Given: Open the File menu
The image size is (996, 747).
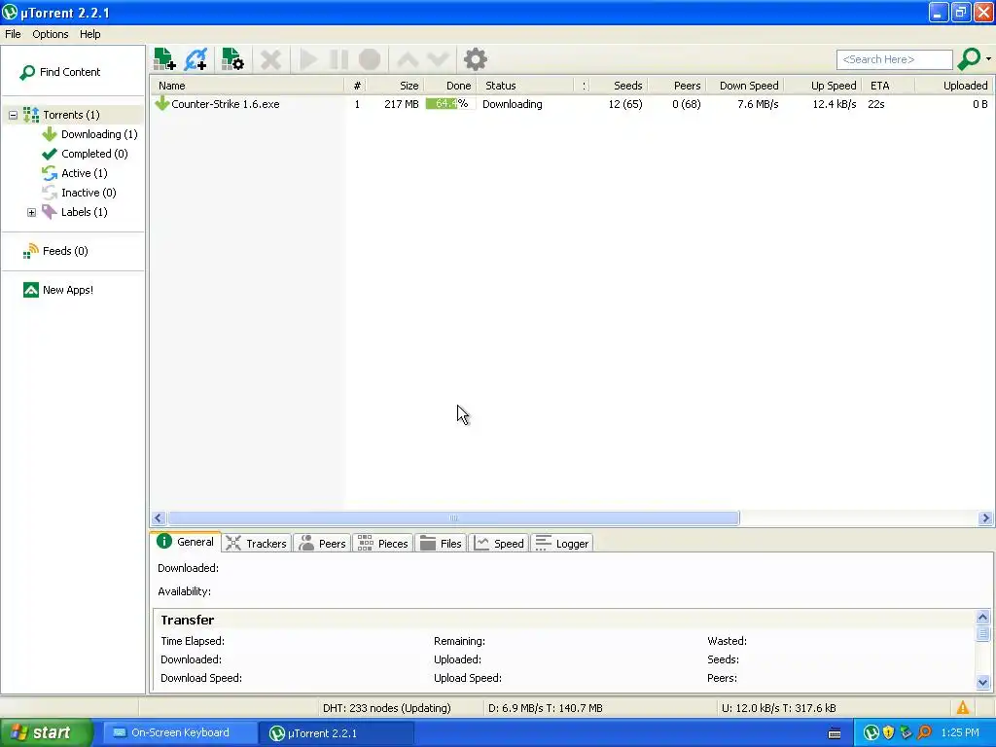Looking at the screenshot, I should (x=13, y=34).
